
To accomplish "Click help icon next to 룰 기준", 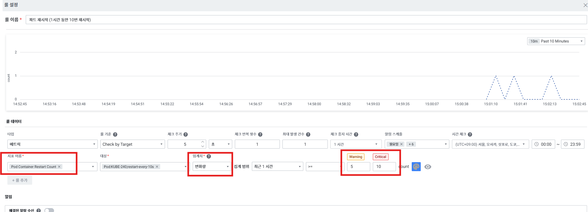I will [115, 134].
